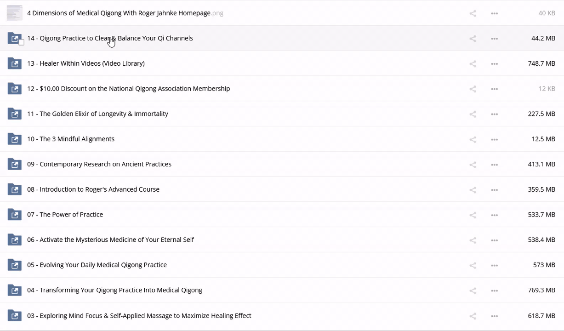Image resolution: width=564 pixels, height=331 pixels.
Task: Open 07 - The Power of Practice folder
Action: click(x=65, y=215)
